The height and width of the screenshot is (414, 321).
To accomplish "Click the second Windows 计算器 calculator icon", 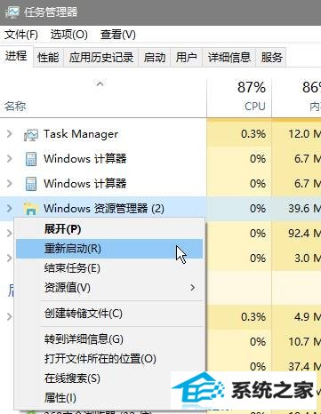I will point(31,184).
